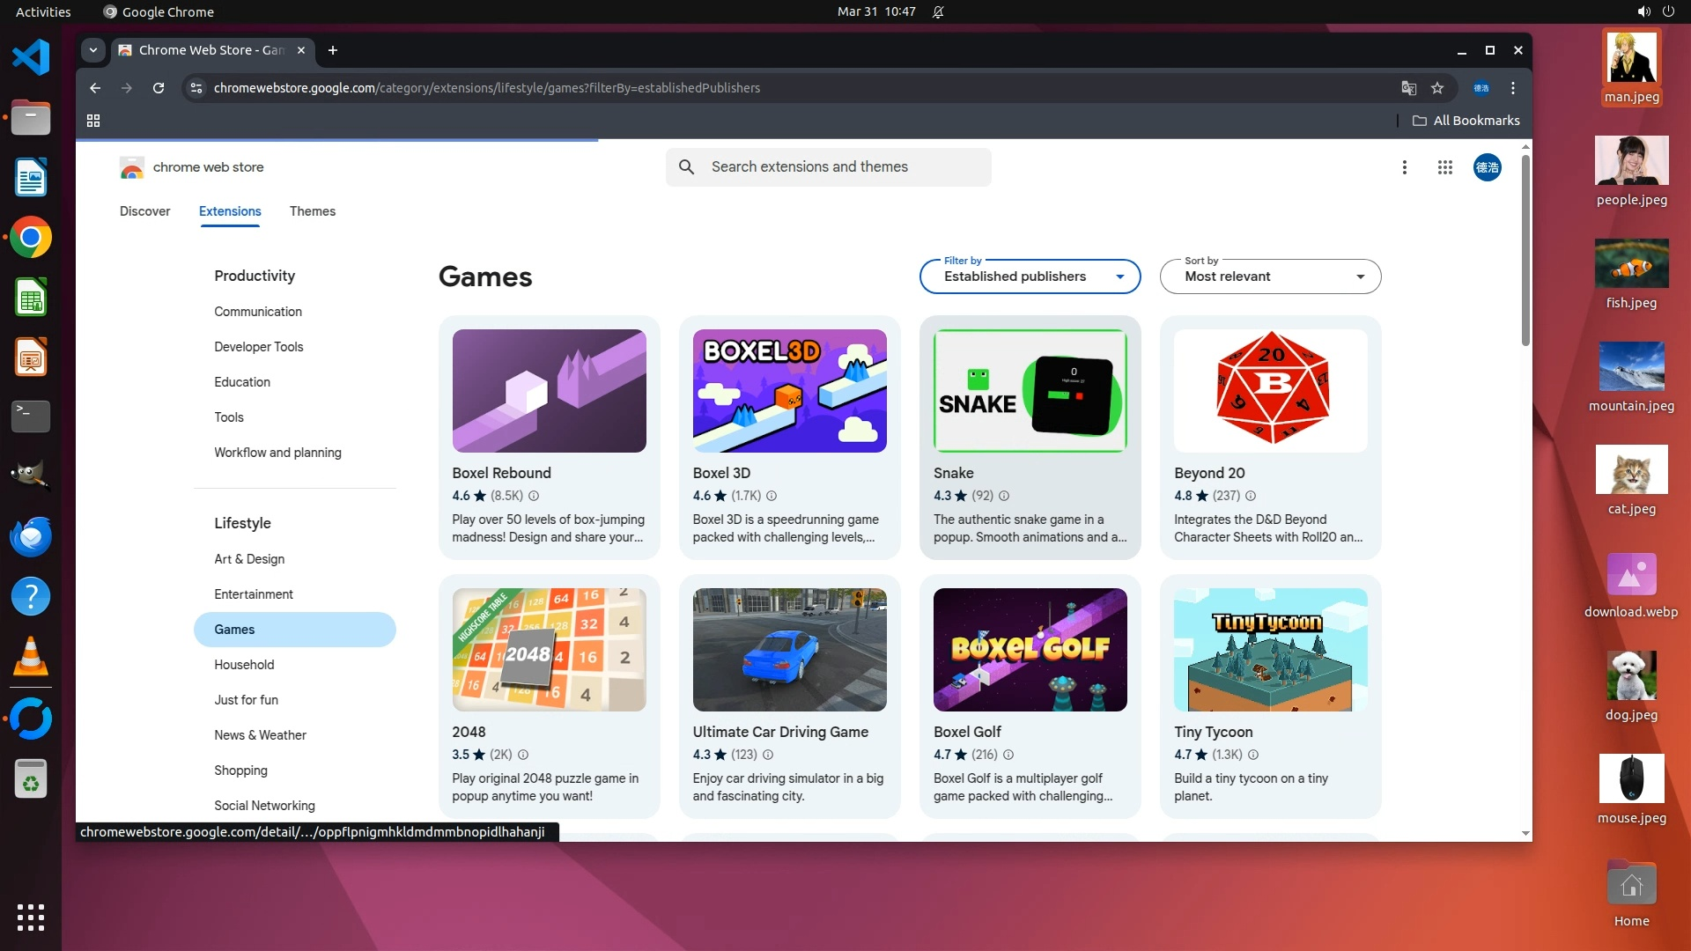The height and width of the screenshot is (951, 1691).
Task: Open the Sort by Most relevant dropdown
Action: (1270, 276)
